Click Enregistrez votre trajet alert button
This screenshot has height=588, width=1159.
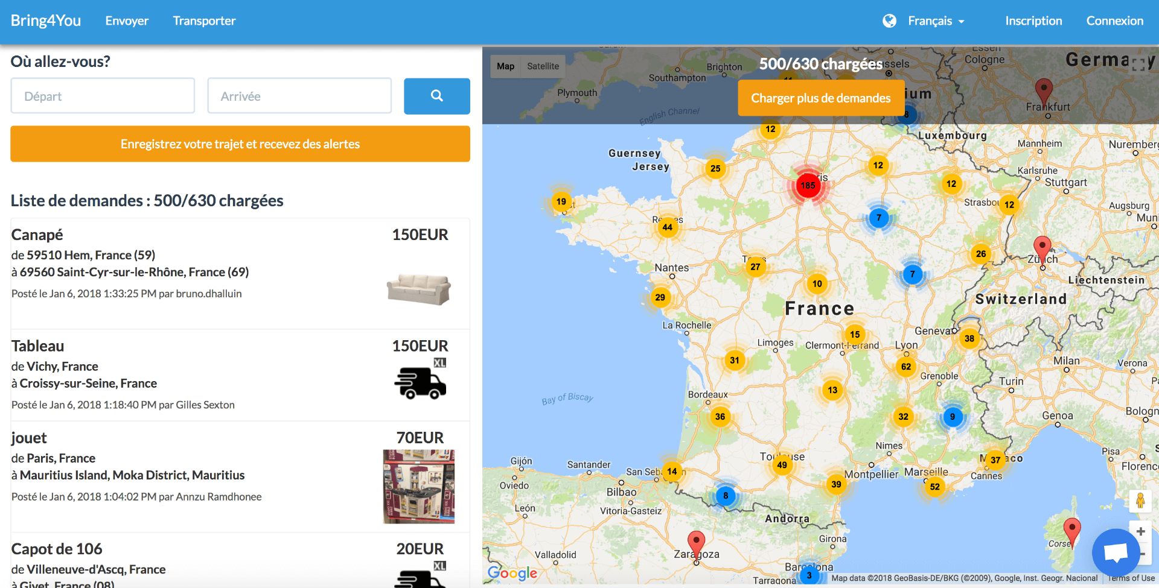[240, 144]
